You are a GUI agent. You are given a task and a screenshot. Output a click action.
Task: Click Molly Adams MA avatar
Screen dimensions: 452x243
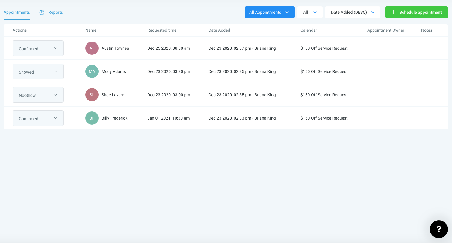pos(92,71)
